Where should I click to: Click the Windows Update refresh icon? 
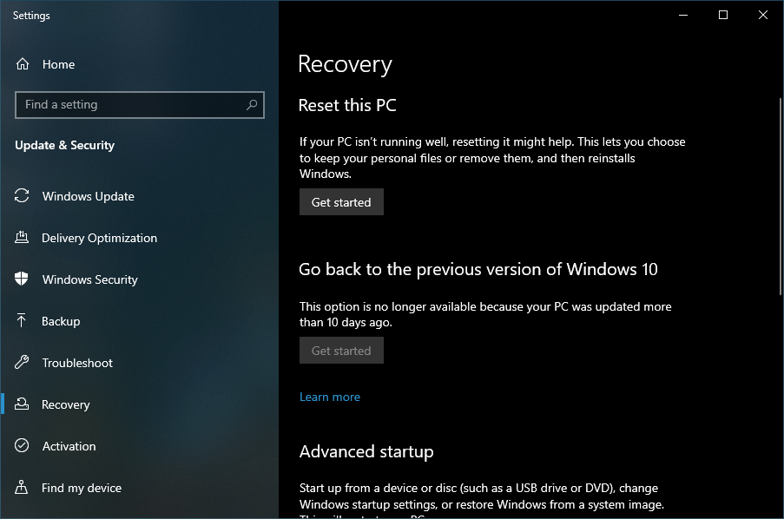pyautogui.click(x=21, y=196)
